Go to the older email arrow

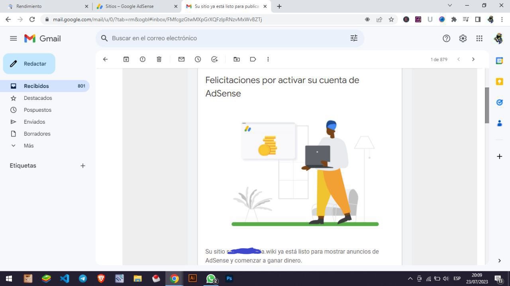point(473,59)
